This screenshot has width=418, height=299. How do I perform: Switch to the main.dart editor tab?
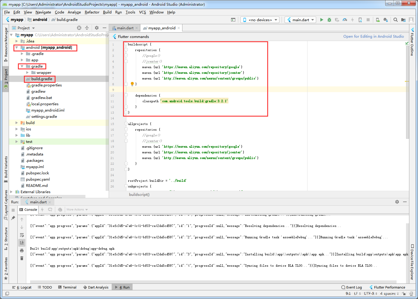point(125,28)
